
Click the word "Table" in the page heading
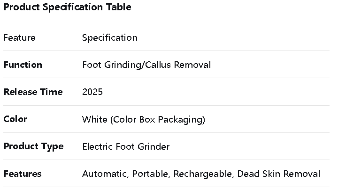pos(119,7)
